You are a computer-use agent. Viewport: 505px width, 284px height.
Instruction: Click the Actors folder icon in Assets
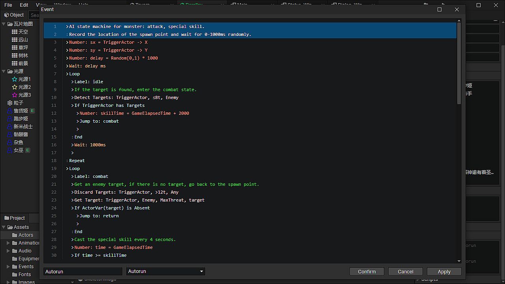coord(15,235)
